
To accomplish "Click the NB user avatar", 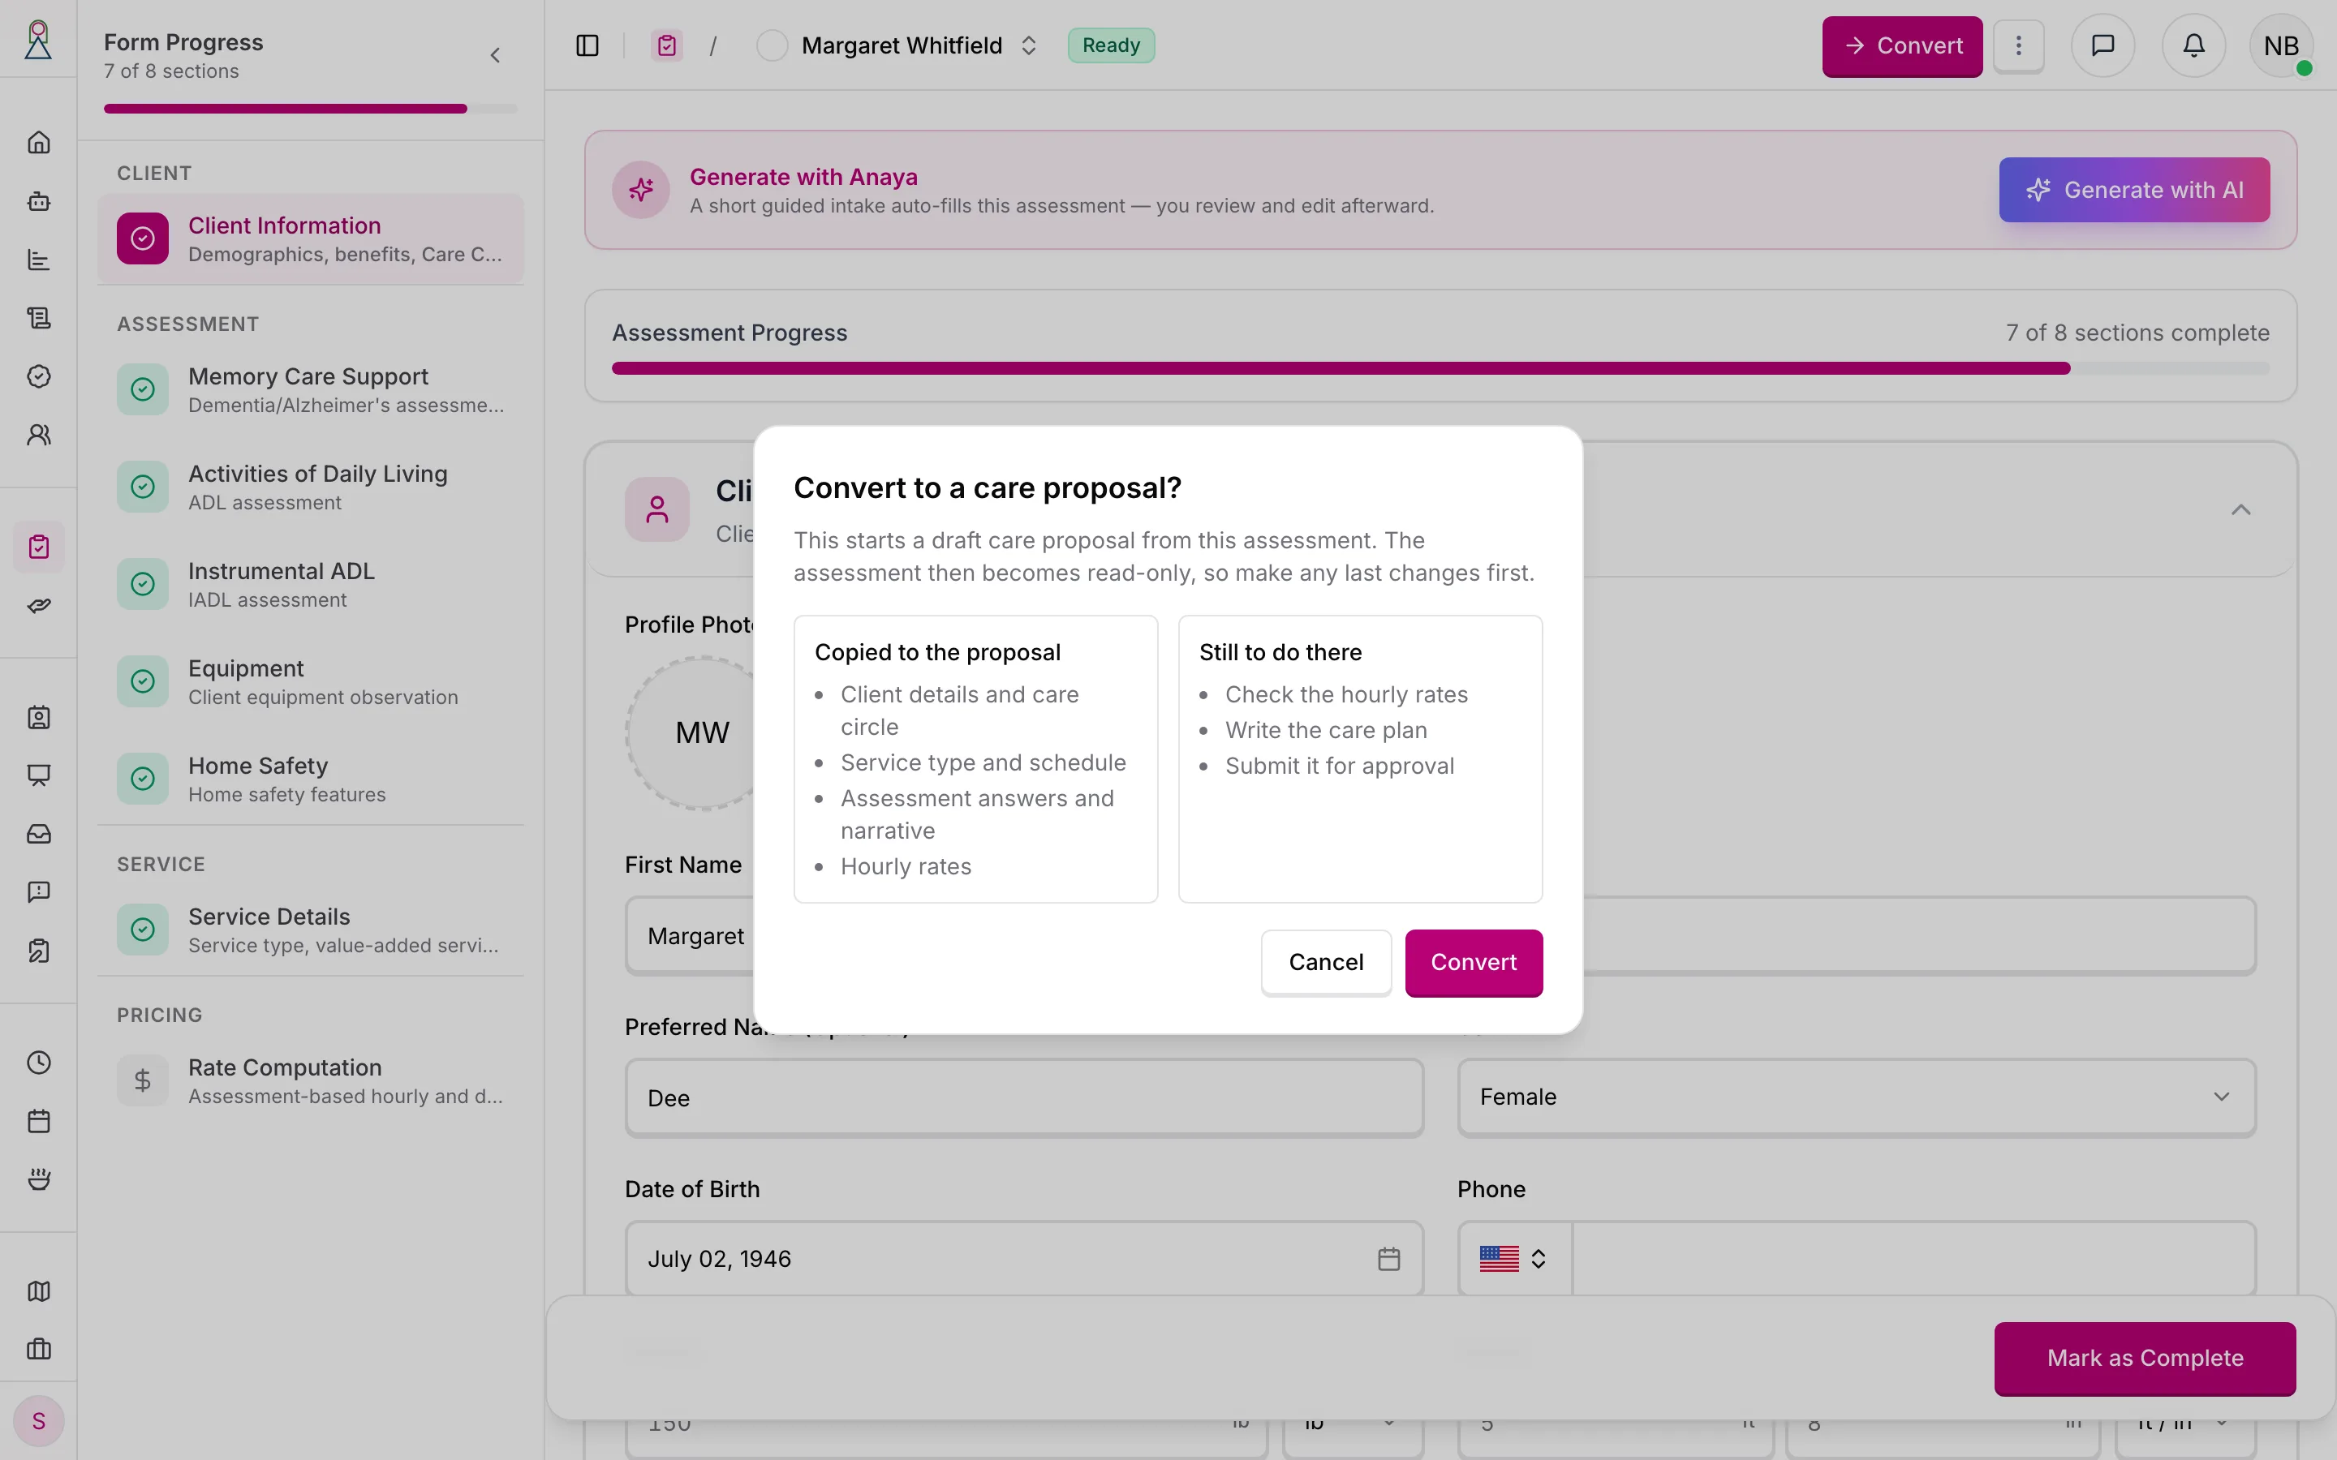I will pyautogui.click(x=2281, y=45).
